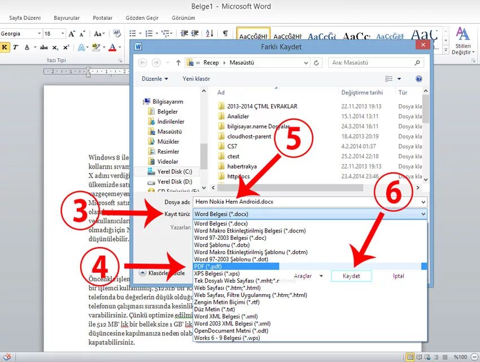This screenshot has width=480, height=362.
Task: Open Başvurular ribbon tab
Action: (67, 18)
